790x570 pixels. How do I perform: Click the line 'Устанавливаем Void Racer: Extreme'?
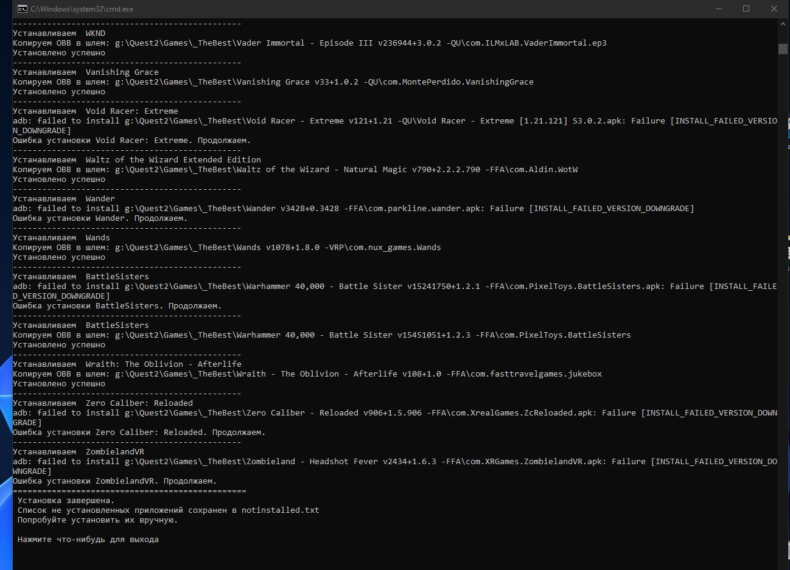96,111
